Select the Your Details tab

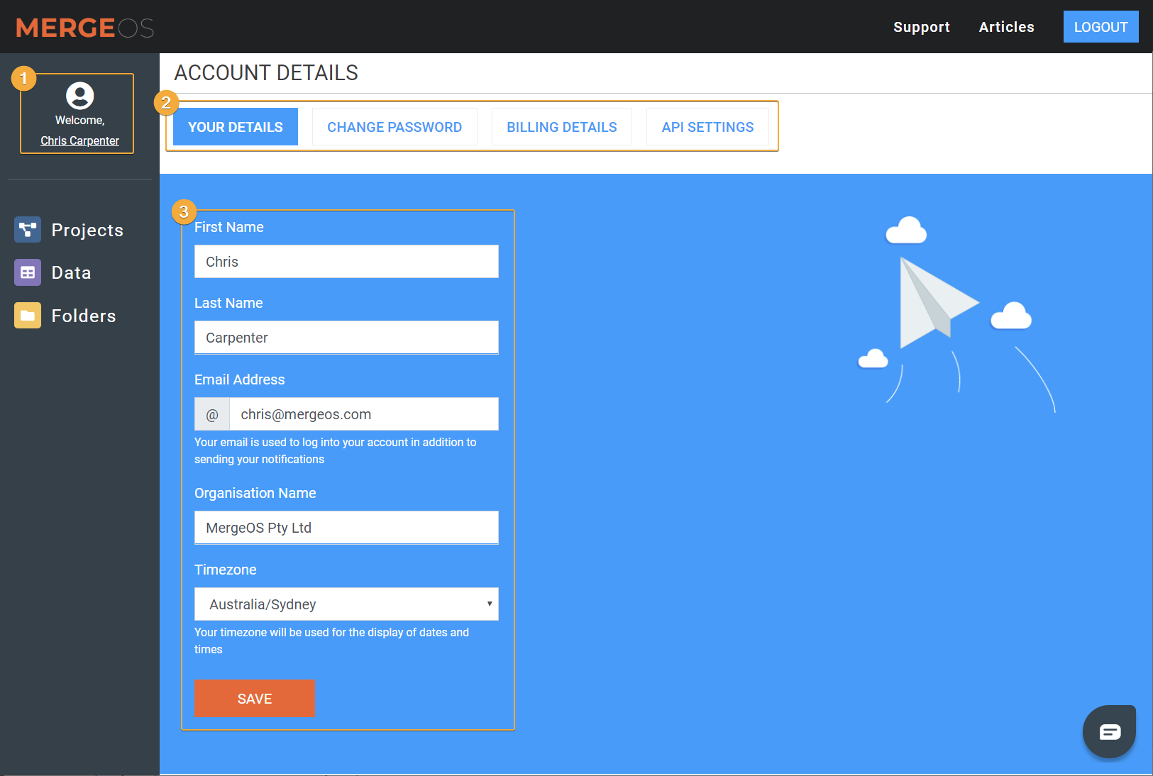pyautogui.click(x=236, y=127)
